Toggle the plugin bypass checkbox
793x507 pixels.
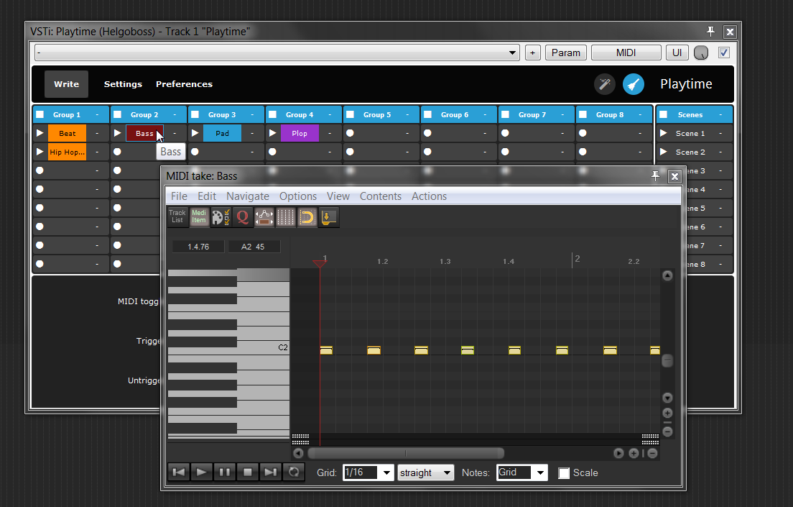[724, 52]
